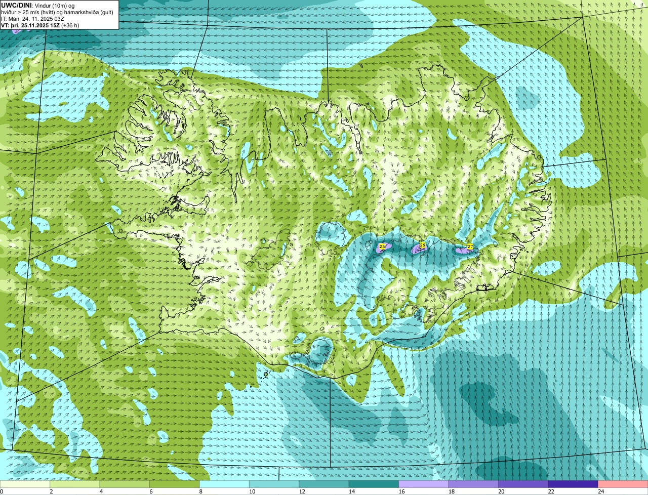Select the palest 0–2 m/s legend swatch

point(25,484)
